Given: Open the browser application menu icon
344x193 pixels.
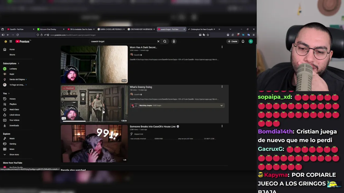Looking at the screenshot, I should (253, 35).
